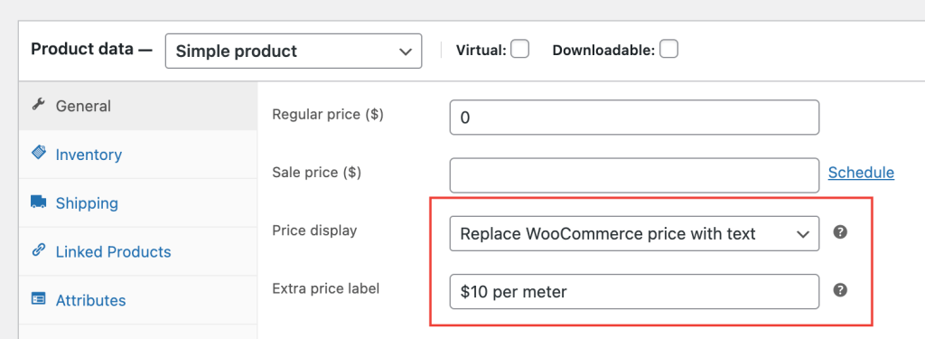Click the Shipping truck icon
Image resolution: width=925 pixels, height=339 pixels.
(38, 202)
